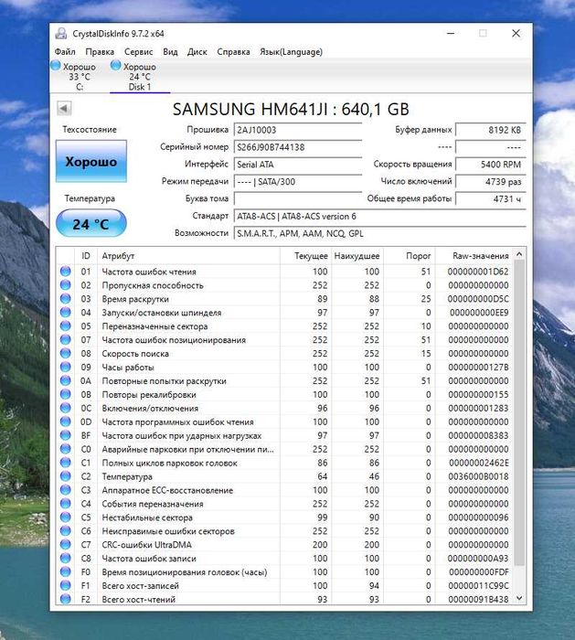This screenshot has width=575, height=640.
Task: Click status icon for Всего хост-записей
Action: coord(65,586)
